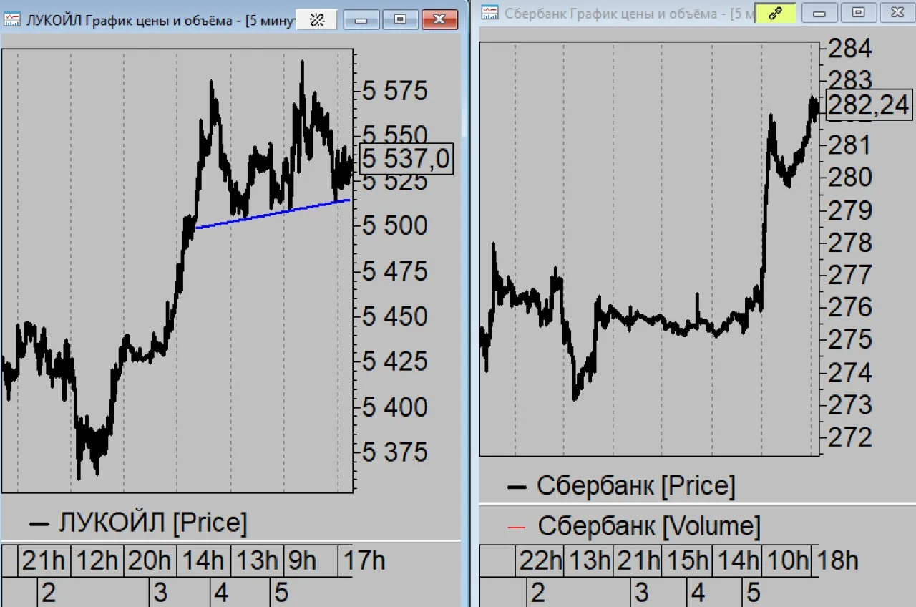
Task: Close the Сбербанк chart window
Action: pyautogui.click(x=897, y=13)
